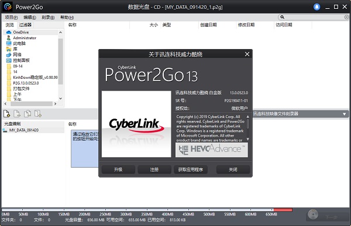Select 控制面板 in the folder tree
Image resolution: width=351 pixels, height=226 pixels.
point(21,60)
